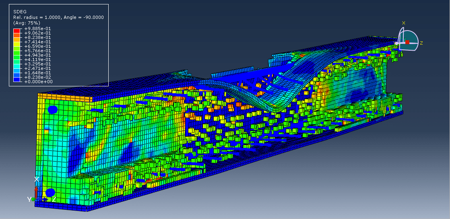Select the yellow legend color band
Viewport: 450px width, 219px height.
tap(17, 44)
